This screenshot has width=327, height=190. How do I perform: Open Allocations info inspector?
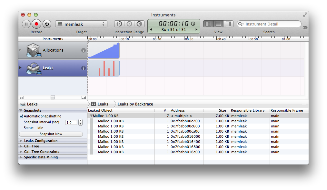coord(84,50)
